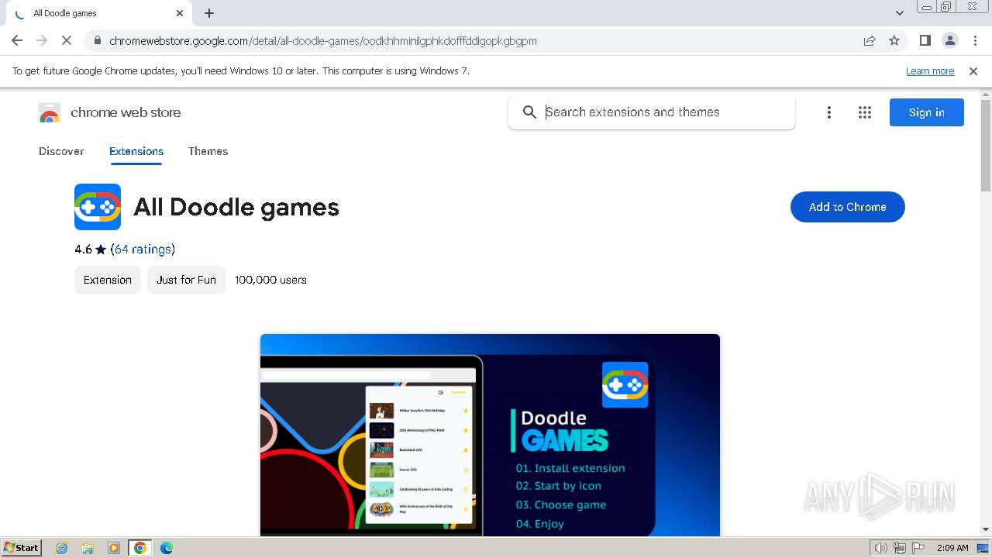Click the Chrome taskbar icon
The height and width of the screenshot is (558, 992).
click(x=140, y=548)
